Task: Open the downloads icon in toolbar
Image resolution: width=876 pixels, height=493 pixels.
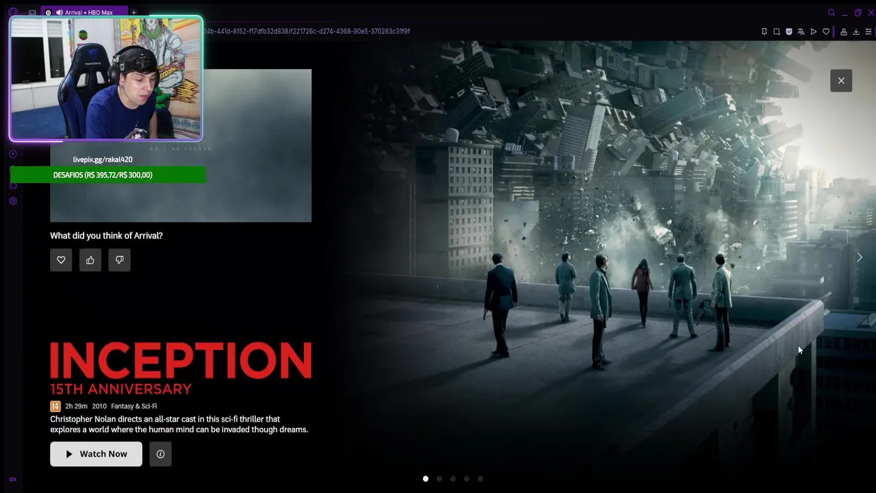Action: point(856,31)
